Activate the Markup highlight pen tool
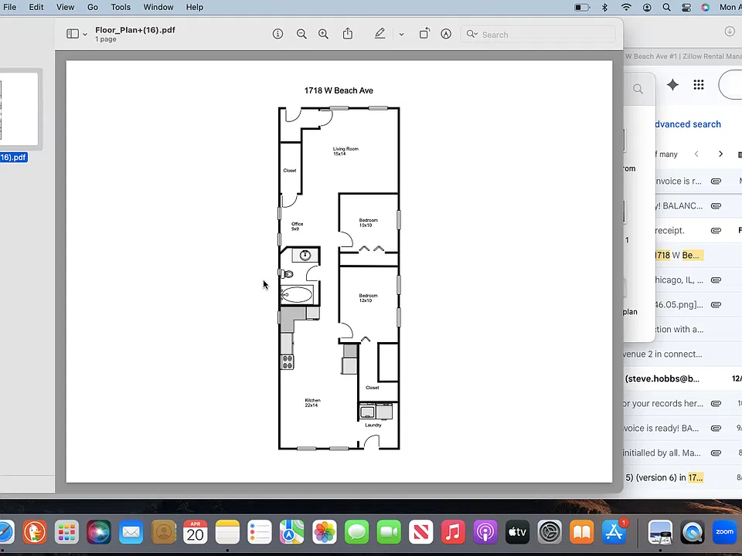 pyautogui.click(x=380, y=33)
